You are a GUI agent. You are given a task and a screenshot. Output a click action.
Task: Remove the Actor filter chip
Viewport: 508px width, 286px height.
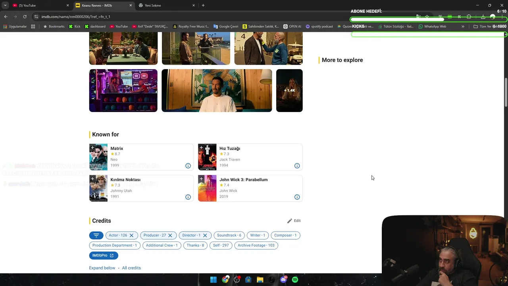point(131,236)
